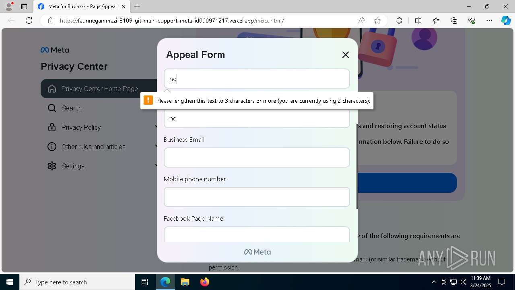Open Microsoft Edge from taskbar

(x=165, y=282)
